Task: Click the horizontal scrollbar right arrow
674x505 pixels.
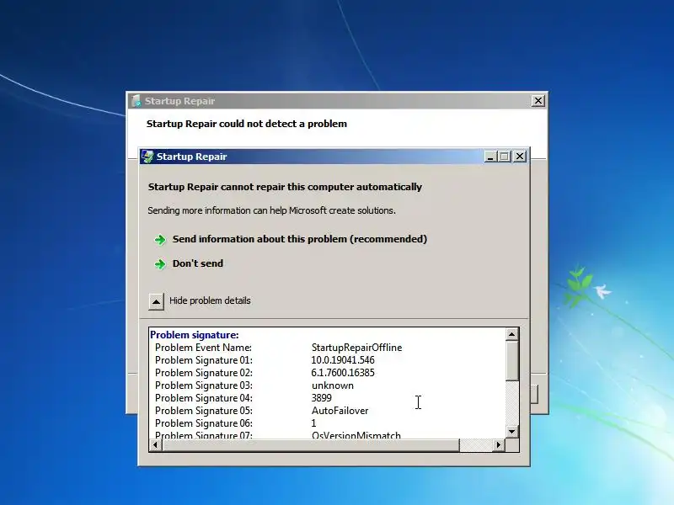Action: (x=498, y=445)
